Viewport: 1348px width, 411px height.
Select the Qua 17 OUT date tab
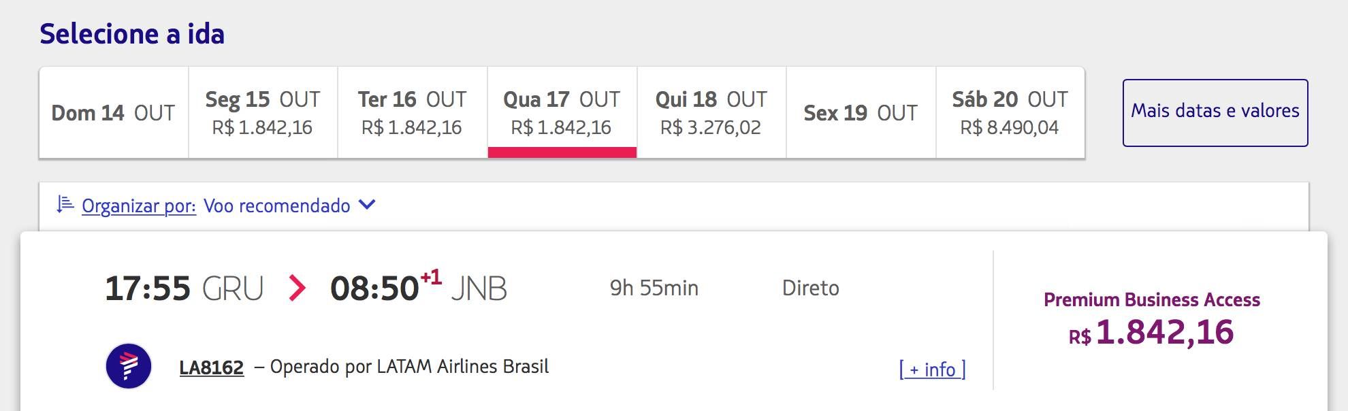click(562, 113)
